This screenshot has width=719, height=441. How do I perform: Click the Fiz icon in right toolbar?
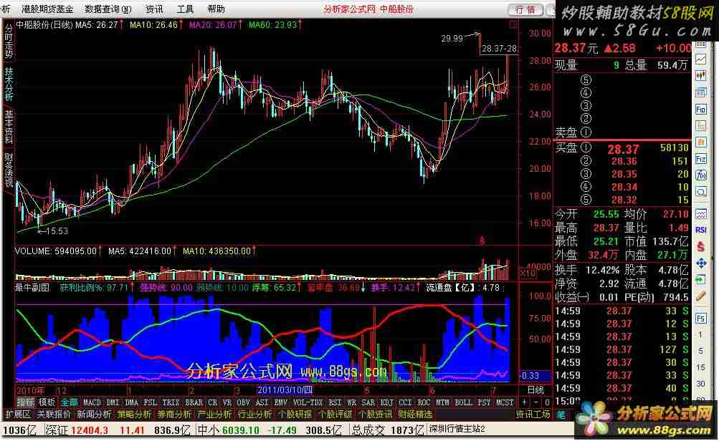point(700,159)
